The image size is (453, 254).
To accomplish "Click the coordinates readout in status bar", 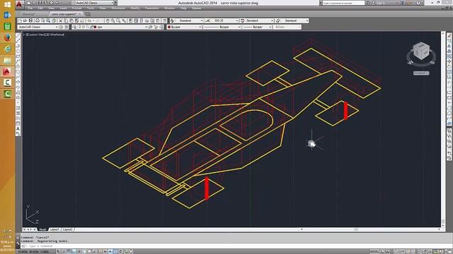I will [x=33, y=252].
